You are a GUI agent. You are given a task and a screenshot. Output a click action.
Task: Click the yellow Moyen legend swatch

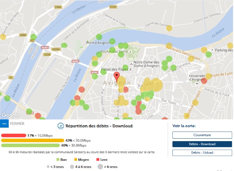[75, 160]
